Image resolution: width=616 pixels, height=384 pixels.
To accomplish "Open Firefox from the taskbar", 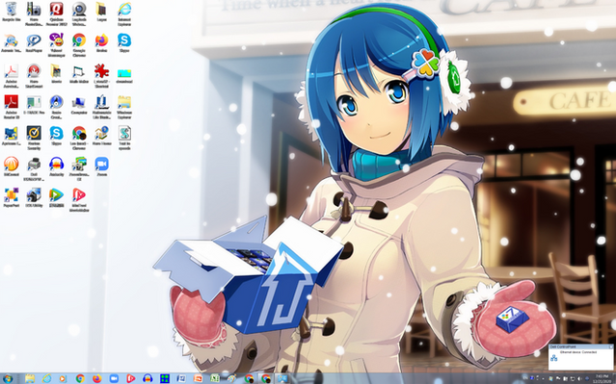I will [x=97, y=378].
